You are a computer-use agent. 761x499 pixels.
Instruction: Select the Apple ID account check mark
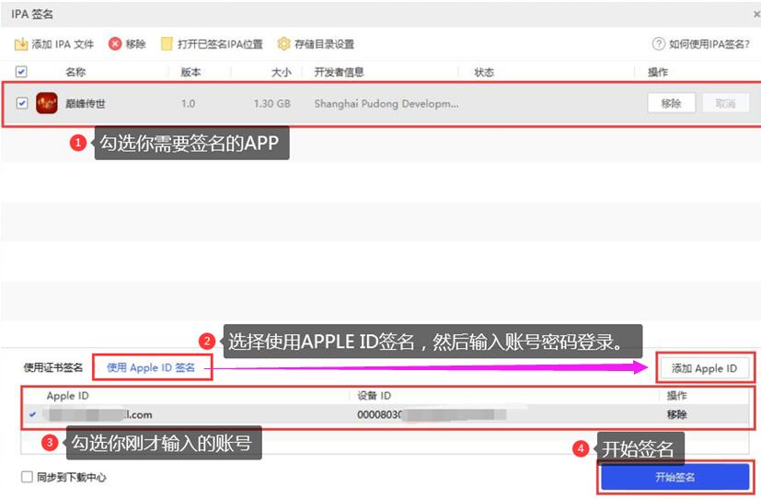(x=33, y=415)
